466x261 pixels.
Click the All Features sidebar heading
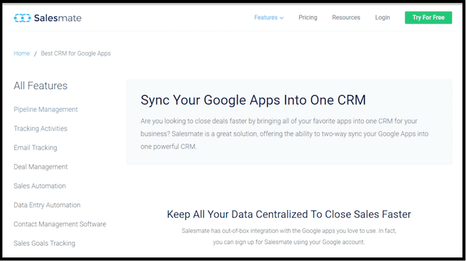[x=40, y=86]
